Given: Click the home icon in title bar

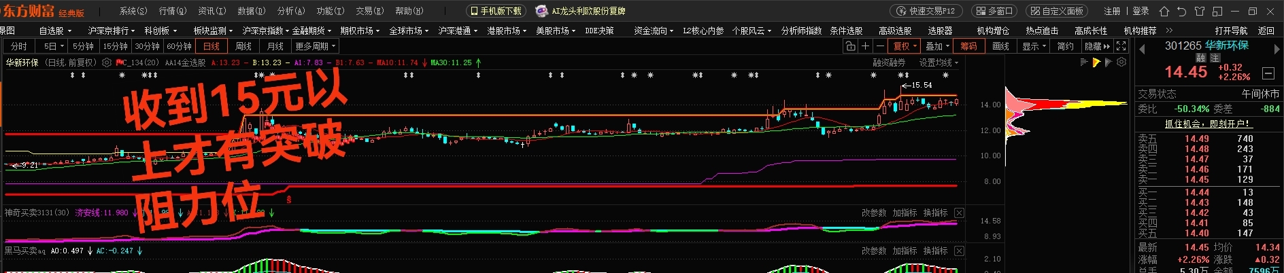Looking at the screenshot, I should coord(1164,12).
